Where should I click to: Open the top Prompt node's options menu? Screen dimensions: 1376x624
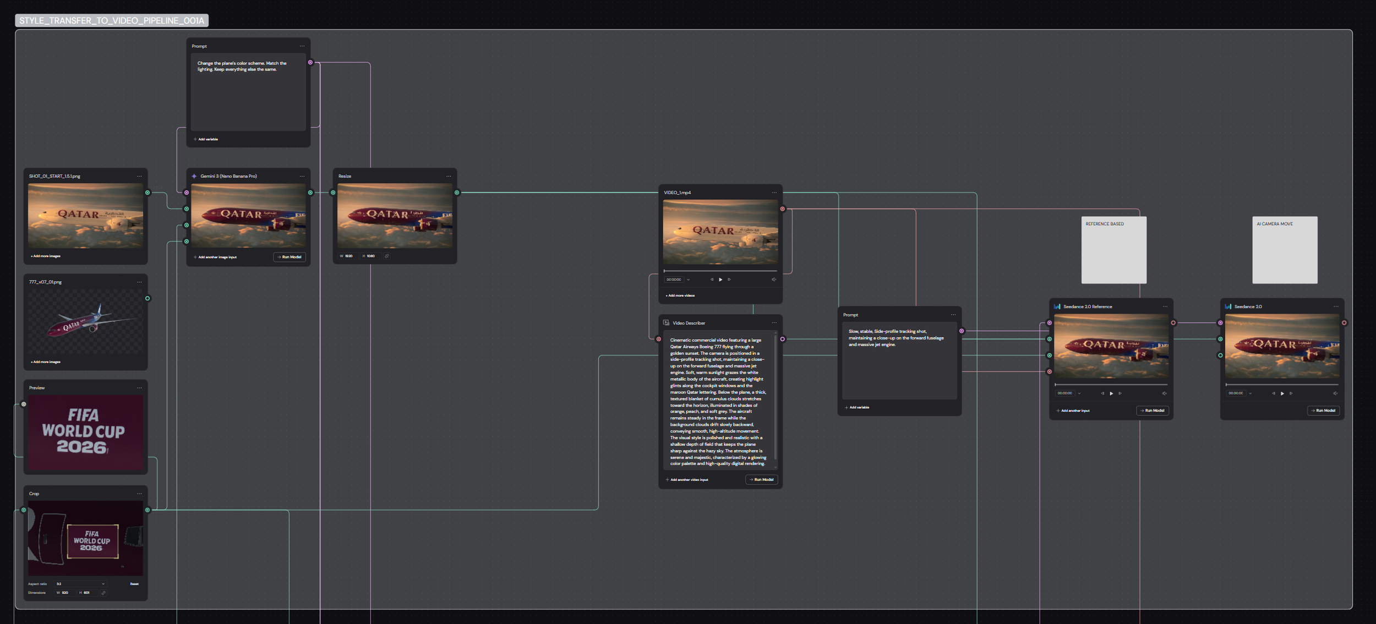click(302, 46)
